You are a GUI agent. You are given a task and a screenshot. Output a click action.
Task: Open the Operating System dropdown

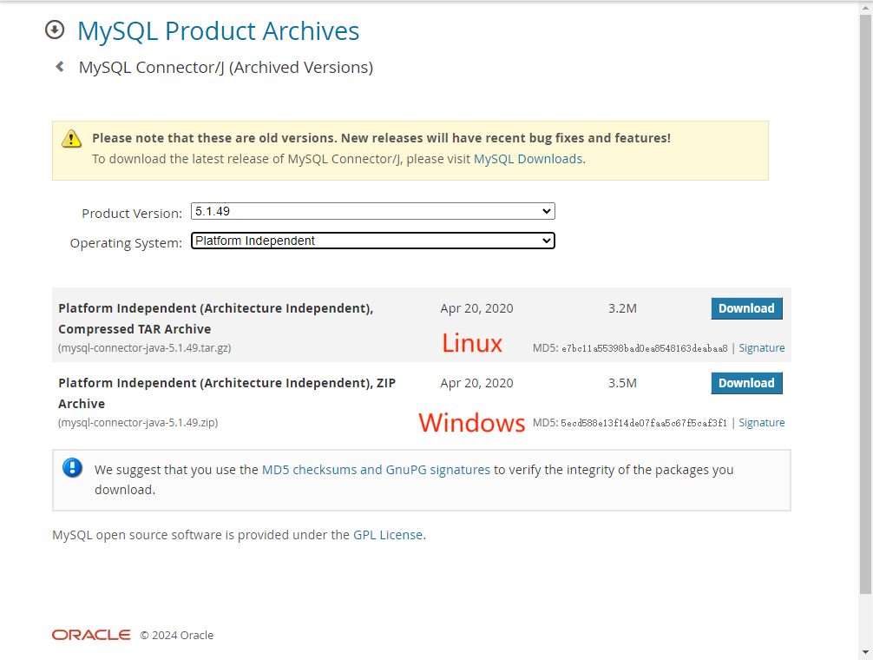coord(372,241)
